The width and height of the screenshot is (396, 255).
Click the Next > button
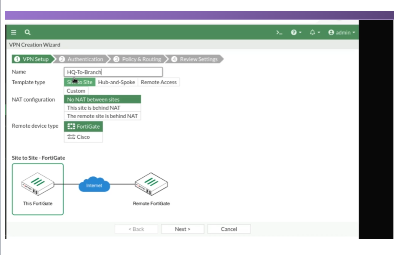pos(183,229)
